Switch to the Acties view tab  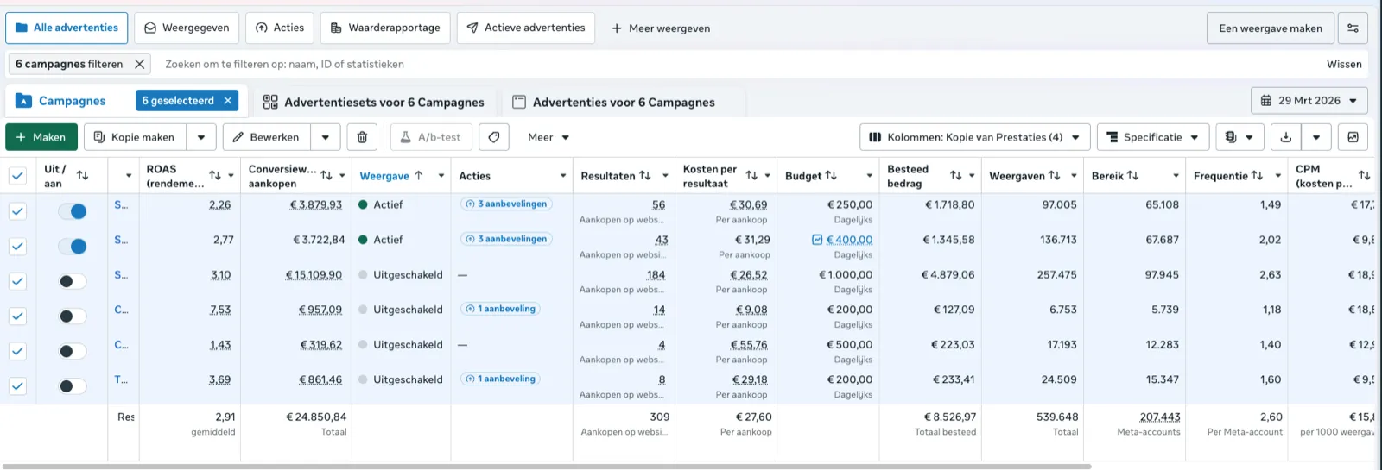(280, 28)
